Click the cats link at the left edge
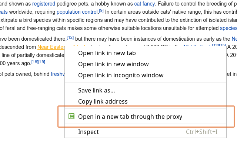Image resolution: width=237 pixels, height=148 pixels. coord(4,12)
